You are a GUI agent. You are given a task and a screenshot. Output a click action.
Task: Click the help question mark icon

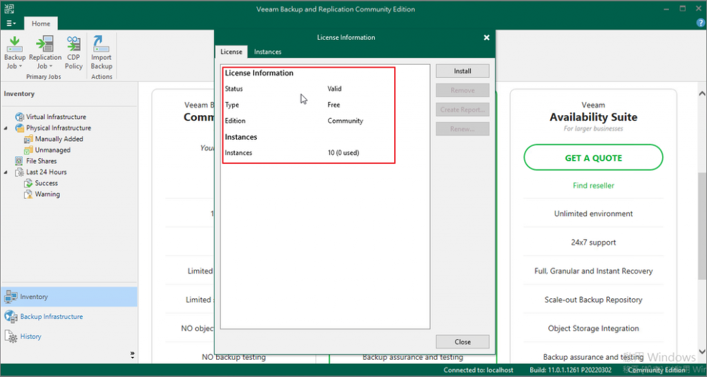click(701, 23)
